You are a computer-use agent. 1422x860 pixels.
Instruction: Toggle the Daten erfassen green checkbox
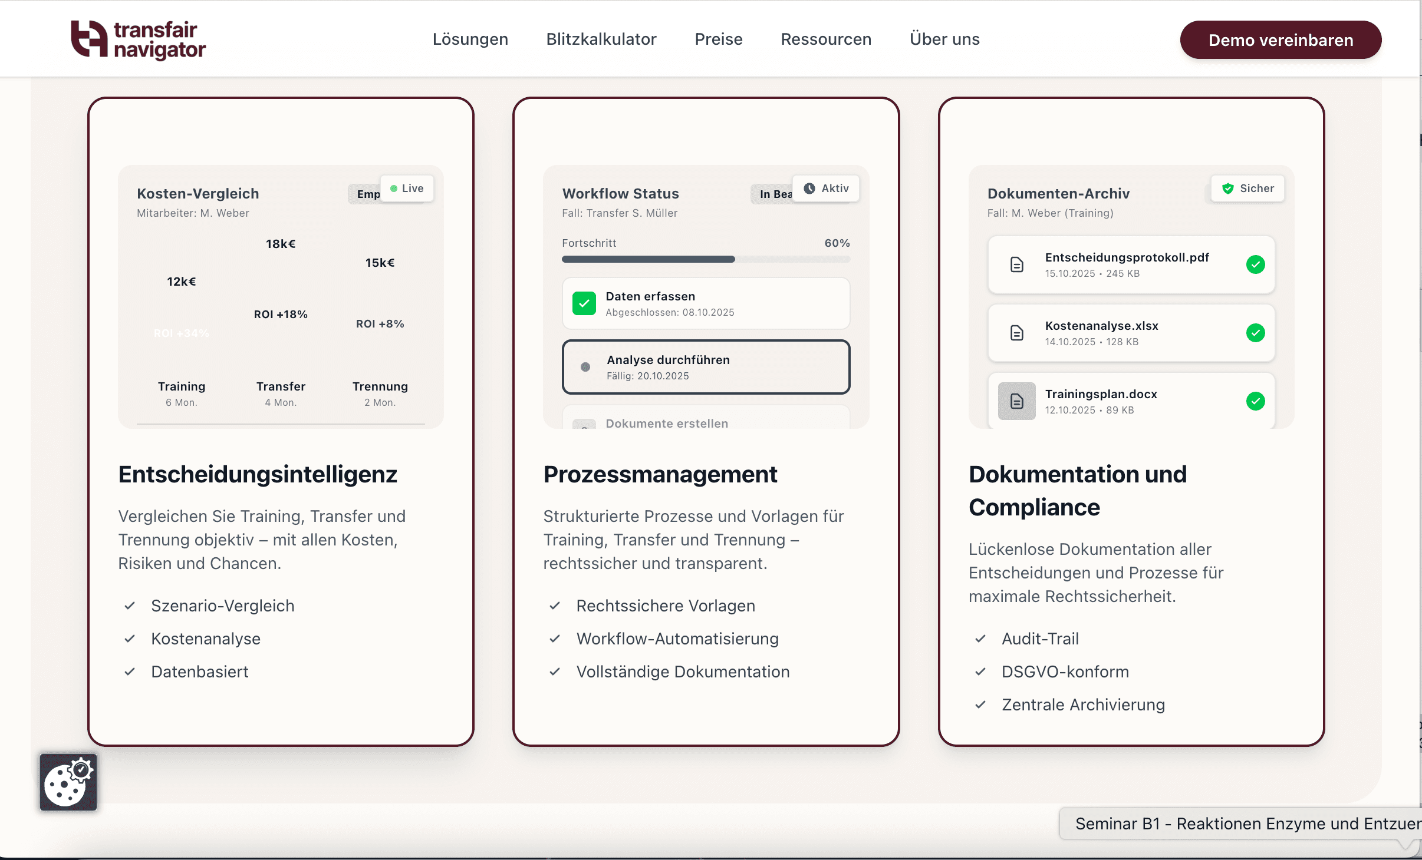pyautogui.click(x=584, y=303)
